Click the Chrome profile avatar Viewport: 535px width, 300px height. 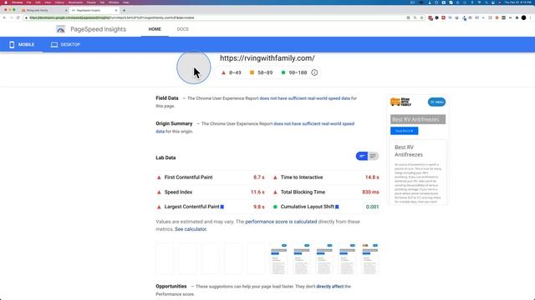(x=524, y=17)
